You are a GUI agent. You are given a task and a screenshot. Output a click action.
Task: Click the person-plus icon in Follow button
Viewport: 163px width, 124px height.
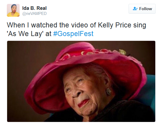coord(135,9)
